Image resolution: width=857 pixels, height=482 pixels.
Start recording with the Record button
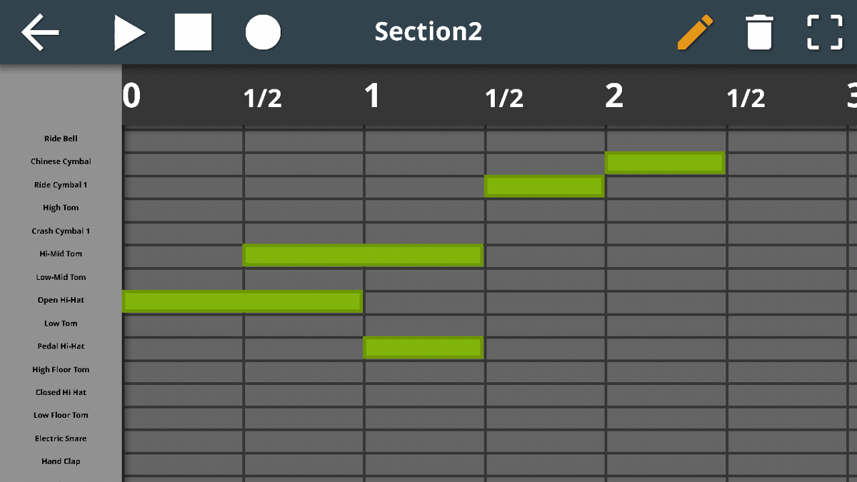click(x=261, y=31)
